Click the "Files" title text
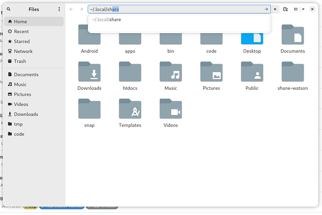This screenshot has width=322, height=215. pos(34,9)
